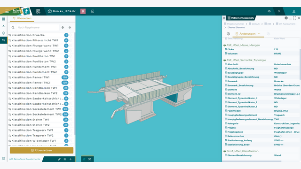Click 409 Betroffene Bauelemente link
Image resolution: width=301 pixels, height=169 pixels.
click(24, 159)
